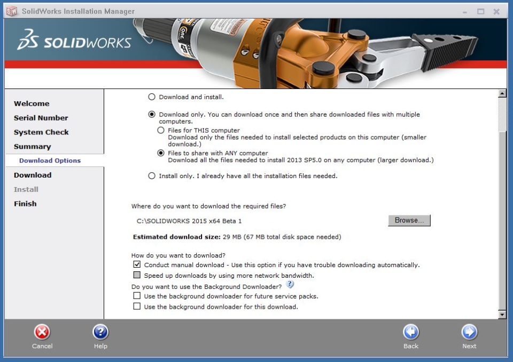Click the SolidWorks logo in the banner
Screen dimensions: 513x362
pyautogui.click(x=74, y=41)
